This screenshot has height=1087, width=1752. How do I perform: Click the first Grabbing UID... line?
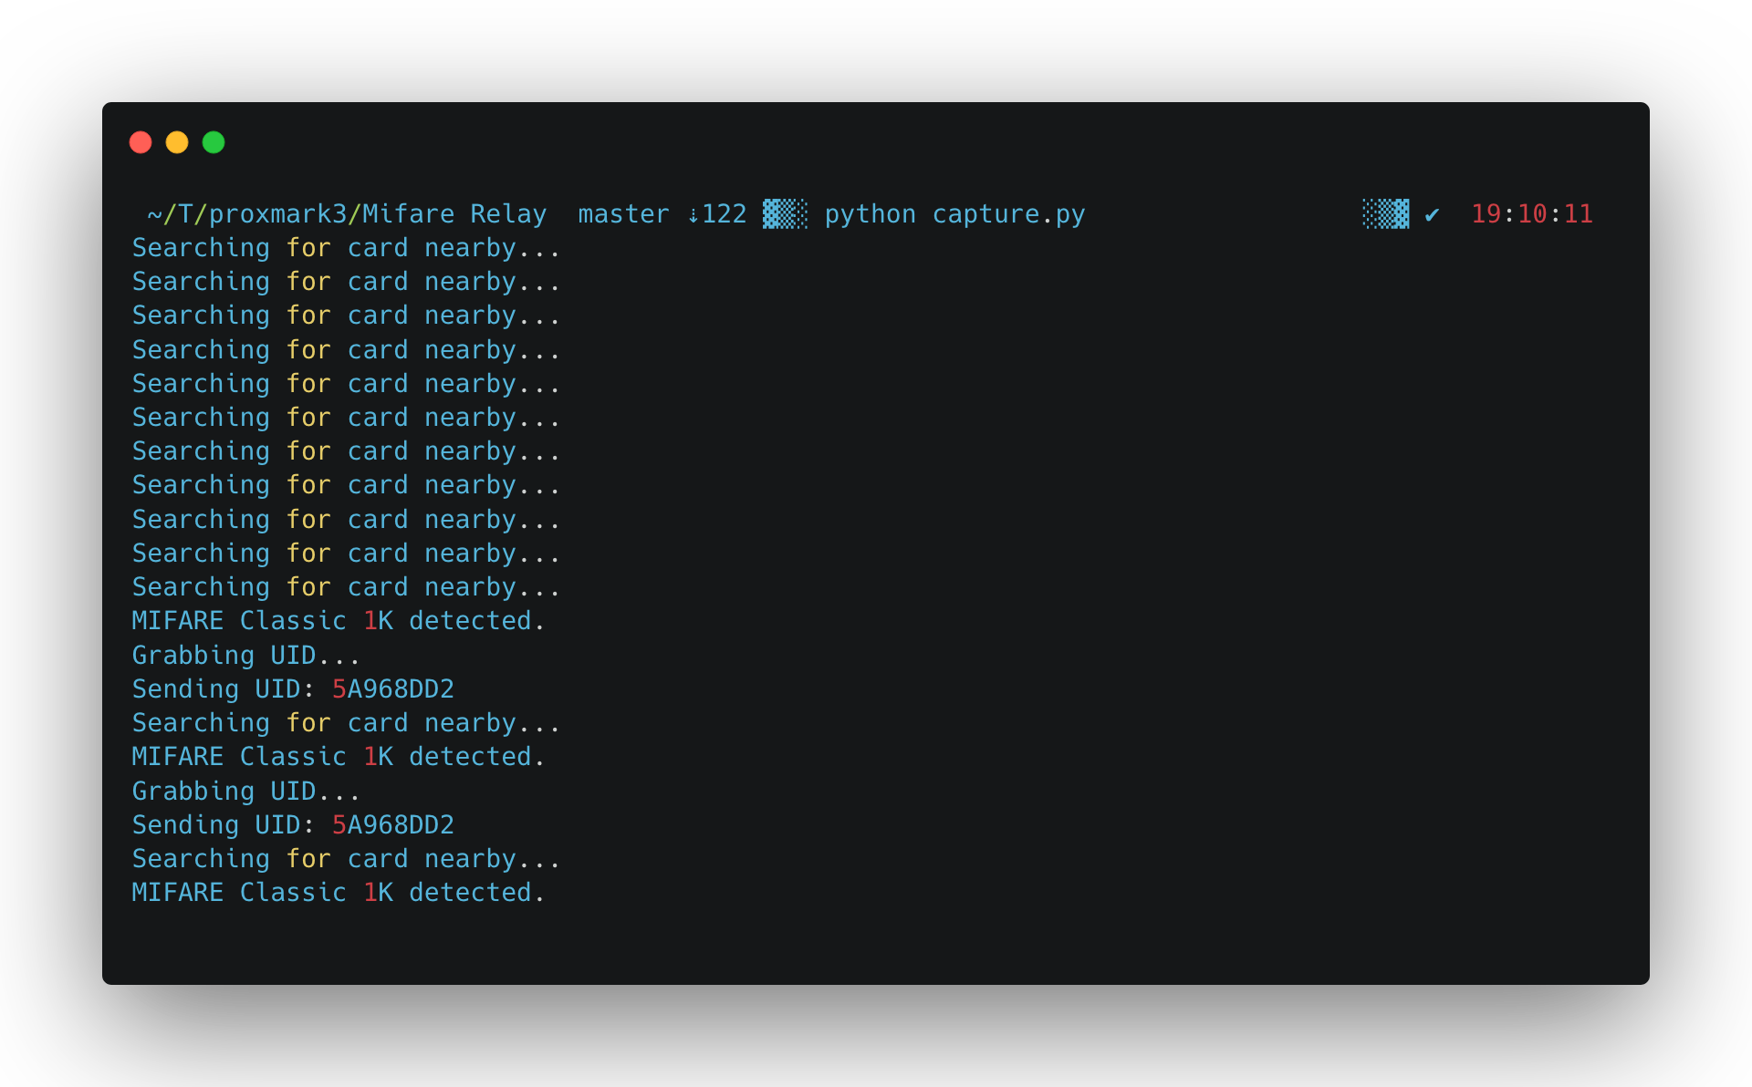246,656
